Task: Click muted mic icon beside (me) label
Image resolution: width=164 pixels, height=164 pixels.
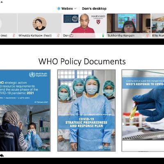Action: 14,36
